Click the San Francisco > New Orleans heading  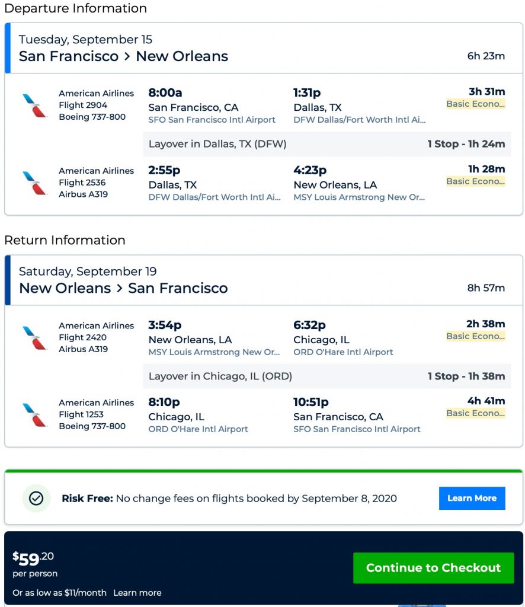123,56
